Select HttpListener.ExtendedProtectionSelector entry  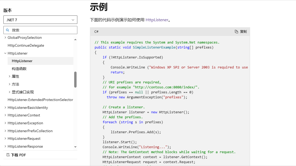pos(40,100)
